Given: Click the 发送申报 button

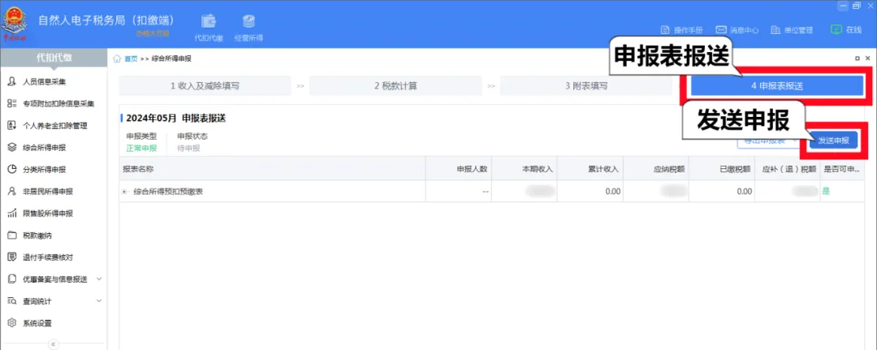Looking at the screenshot, I should point(833,141).
